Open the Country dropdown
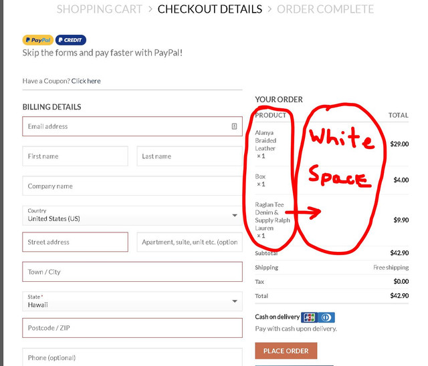428x366 pixels. point(132,216)
